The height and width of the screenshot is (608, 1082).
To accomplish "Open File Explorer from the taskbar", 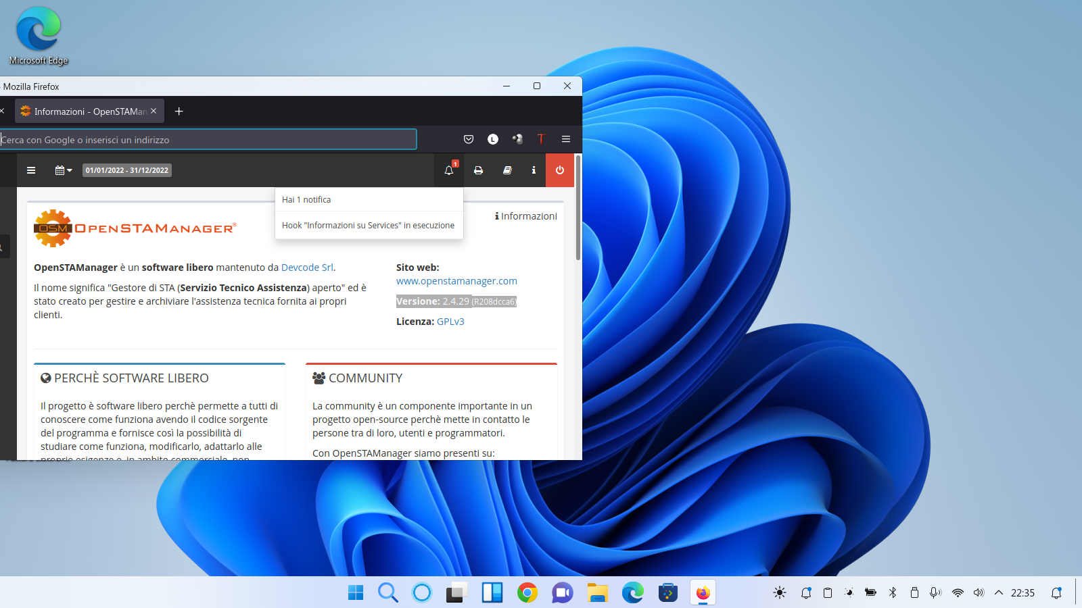I will tap(598, 592).
